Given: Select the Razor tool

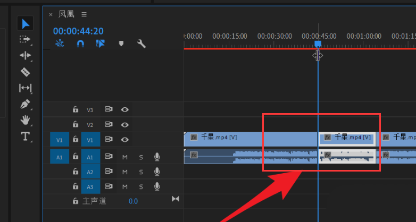Looking at the screenshot, I should coord(25,72).
